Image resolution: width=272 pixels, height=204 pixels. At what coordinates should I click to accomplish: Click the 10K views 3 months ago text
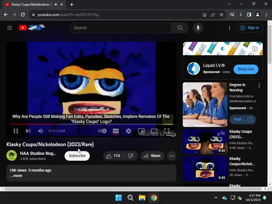pos(31,170)
